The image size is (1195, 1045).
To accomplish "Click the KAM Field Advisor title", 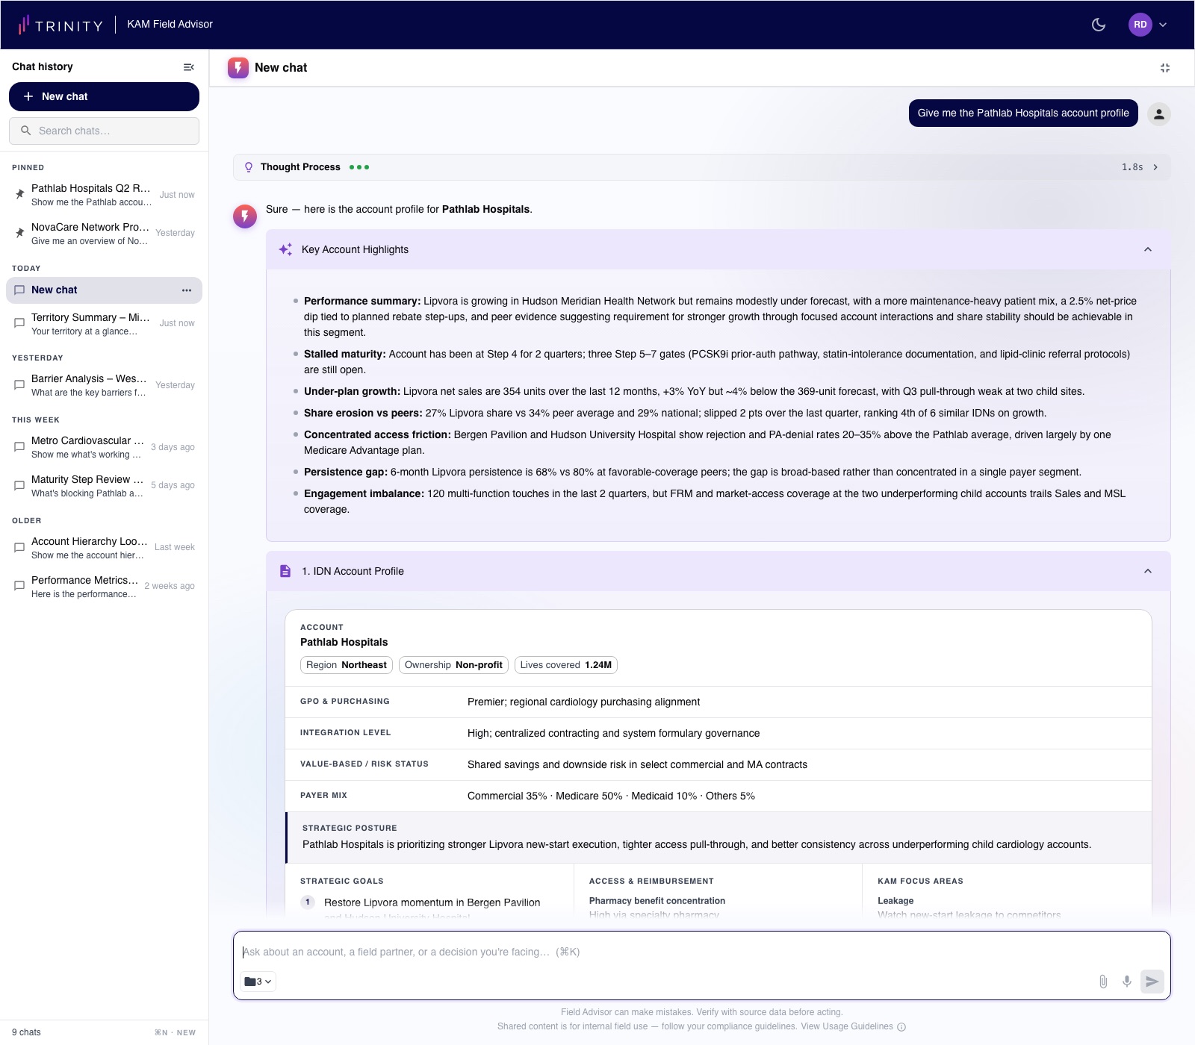I will coord(170,25).
